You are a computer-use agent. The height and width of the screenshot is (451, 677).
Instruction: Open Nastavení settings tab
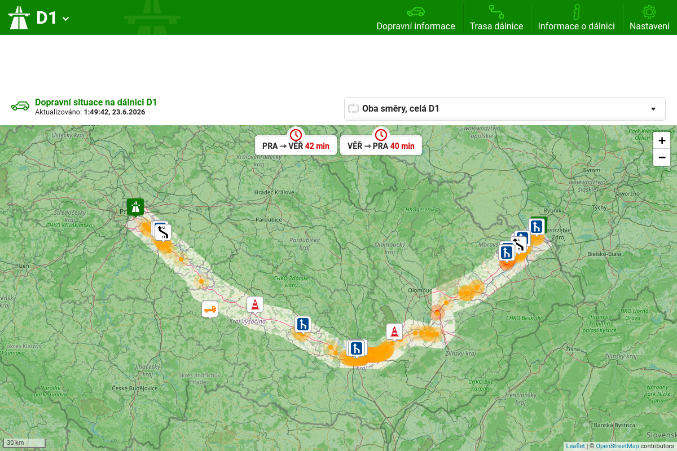tap(649, 17)
